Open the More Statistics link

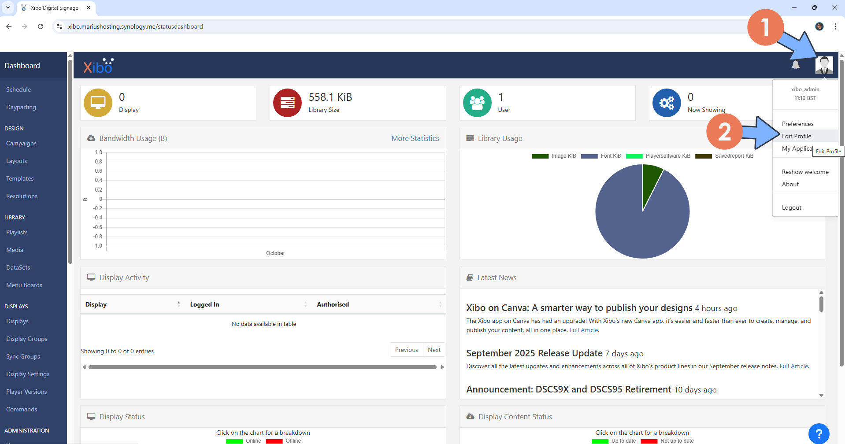415,138
